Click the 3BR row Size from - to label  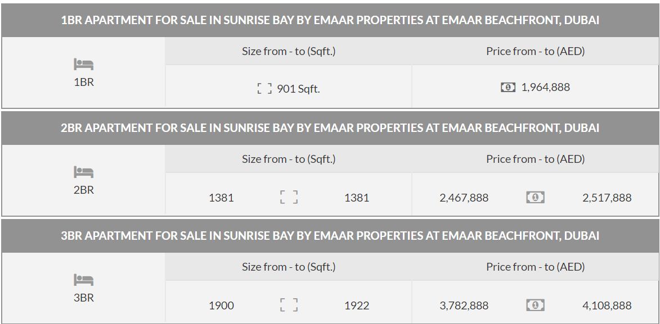pos(289,267)
